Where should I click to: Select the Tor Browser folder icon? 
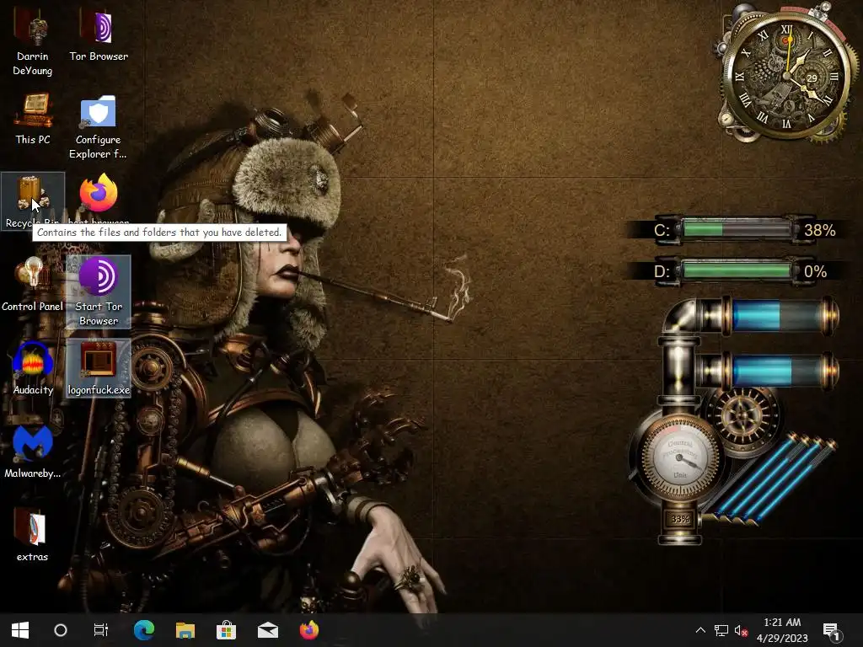coord(99,35)
